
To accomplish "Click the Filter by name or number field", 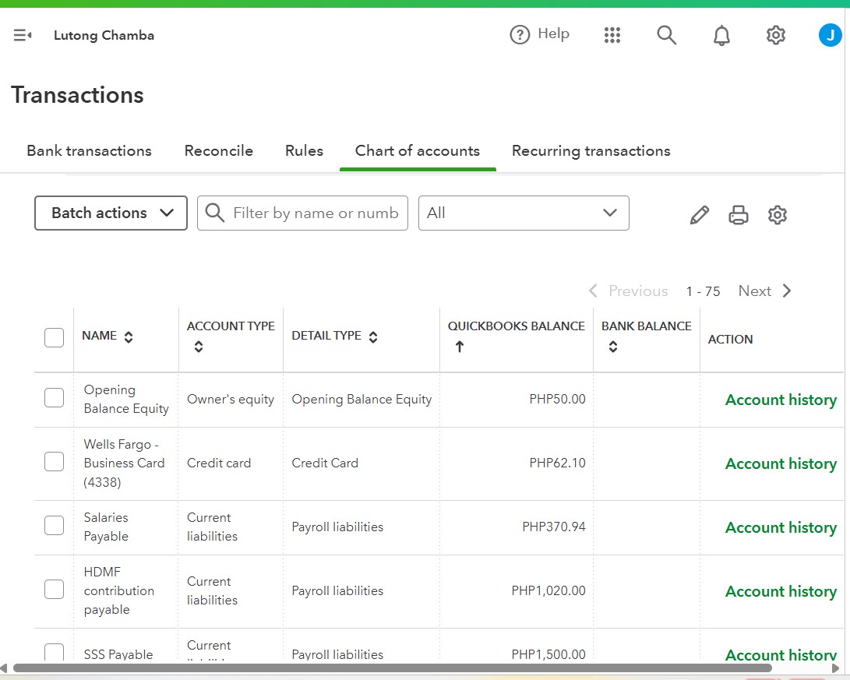I will tap(302, 213).
